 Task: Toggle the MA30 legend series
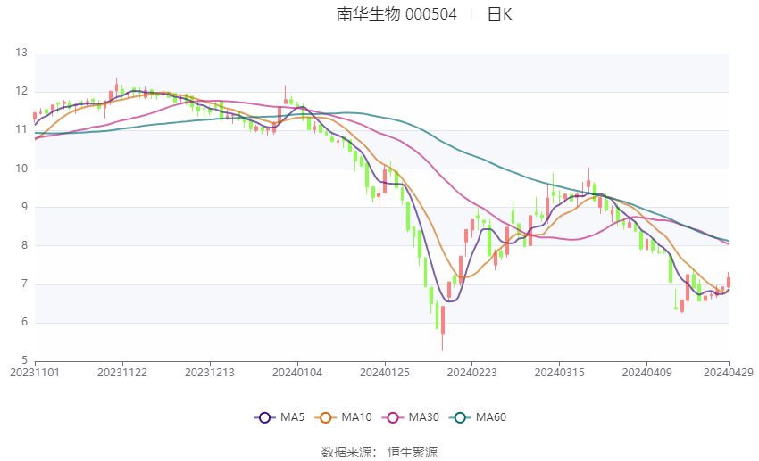(411, 417)
